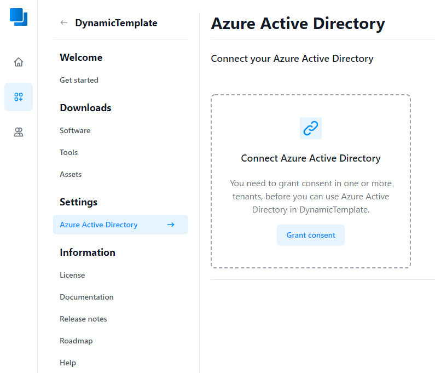Click Settings section heading
The width and height of the screenshot is (435, 373).
78,202
